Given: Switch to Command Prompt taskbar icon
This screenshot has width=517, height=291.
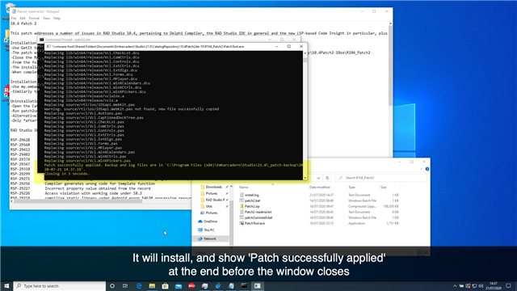Looking at the screenshot, I should 244,285.
